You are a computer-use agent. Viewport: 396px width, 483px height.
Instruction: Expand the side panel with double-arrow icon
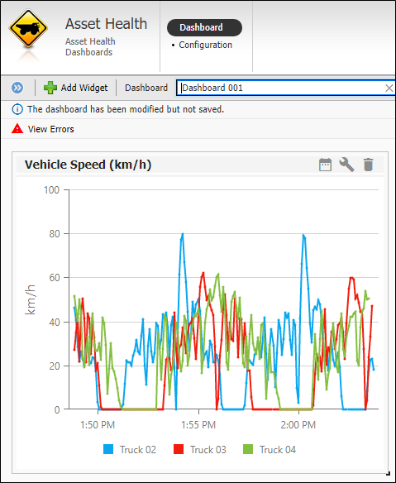(x=17, y=88)
